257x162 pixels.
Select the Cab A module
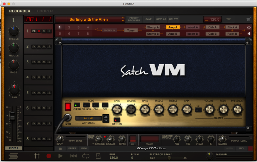[212, 27]
